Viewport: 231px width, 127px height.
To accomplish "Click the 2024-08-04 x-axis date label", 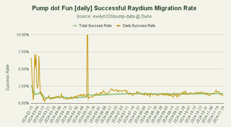I will pyautogui.click(x=140, y=114).
